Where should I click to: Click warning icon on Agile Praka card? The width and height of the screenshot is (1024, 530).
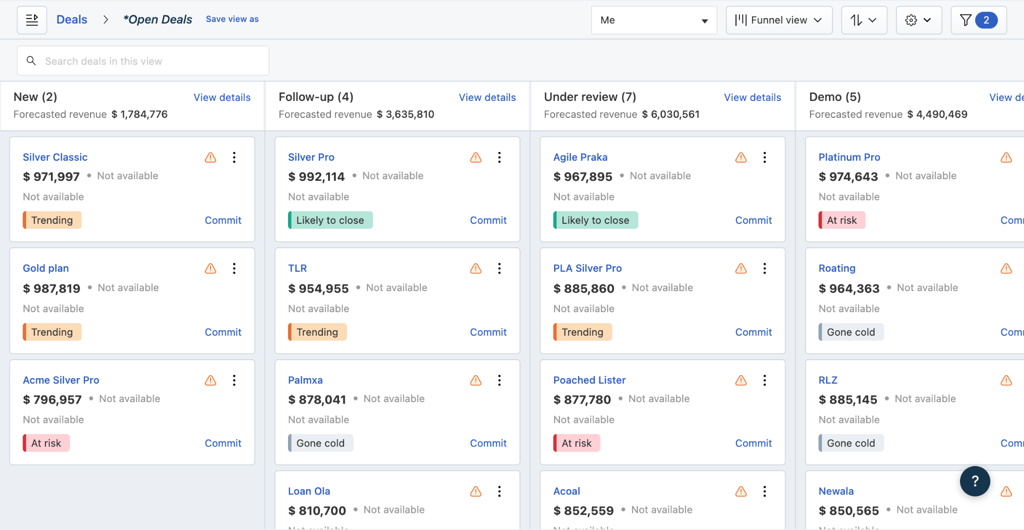pos(741,157)
